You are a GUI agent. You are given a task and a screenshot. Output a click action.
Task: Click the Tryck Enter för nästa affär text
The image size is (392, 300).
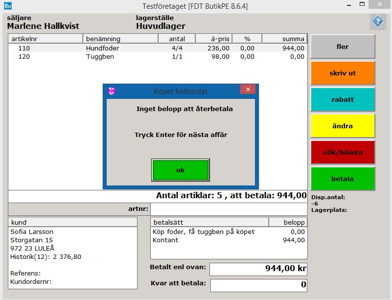click(181, 135)
